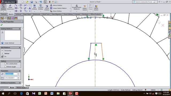Select the Circle sketch tool

point(21,5)
